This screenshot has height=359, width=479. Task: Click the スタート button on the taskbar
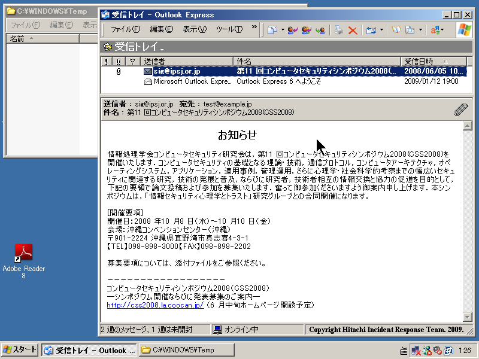pyautogui.click(x=20, y=350)
